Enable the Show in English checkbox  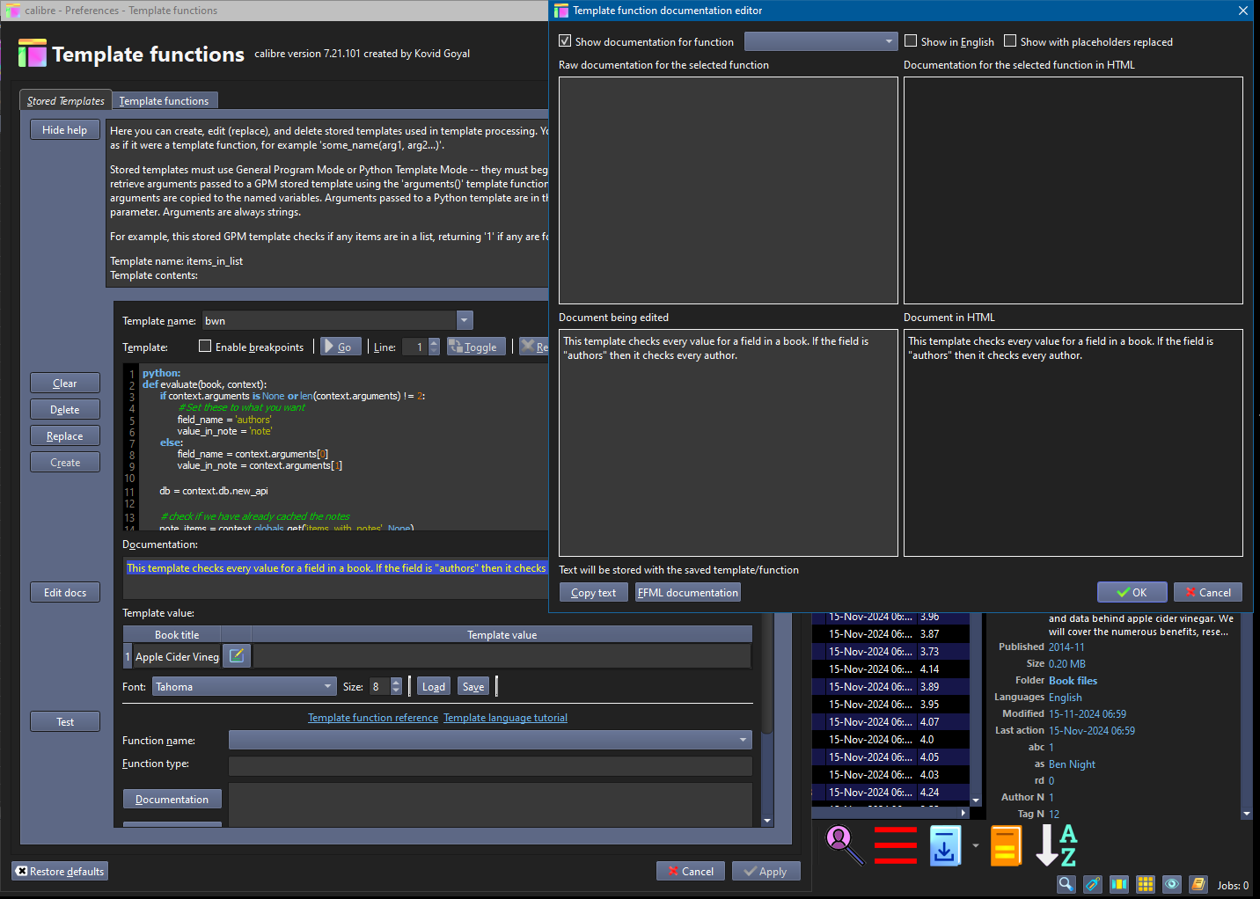[912, 41]
